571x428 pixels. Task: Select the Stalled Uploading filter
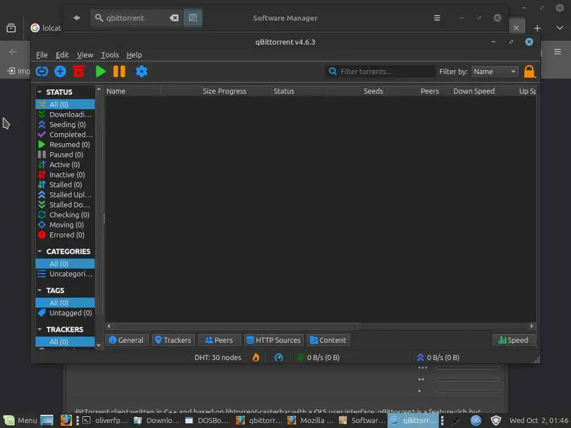tap(65, 194)
